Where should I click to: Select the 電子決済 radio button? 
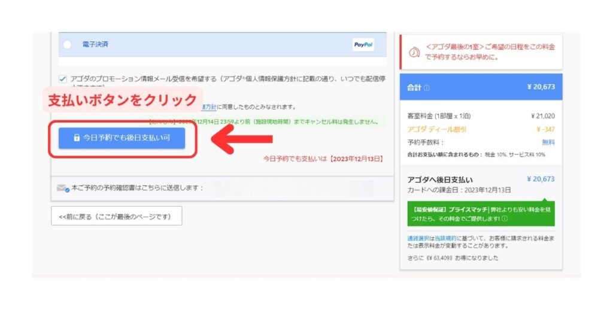67,44
